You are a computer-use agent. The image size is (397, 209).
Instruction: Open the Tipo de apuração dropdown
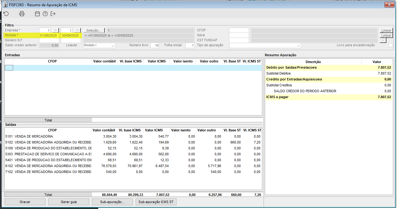(x=298, y=46)
